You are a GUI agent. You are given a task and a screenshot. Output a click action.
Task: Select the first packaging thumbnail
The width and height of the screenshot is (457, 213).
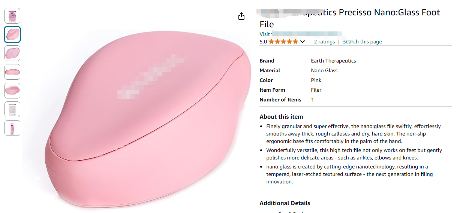[12, 16]
